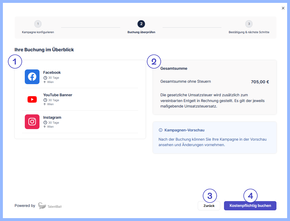Click the location pin under Instagram
Image resolution: width=290 pixels, height=221 pixels.
pos(45,127)
